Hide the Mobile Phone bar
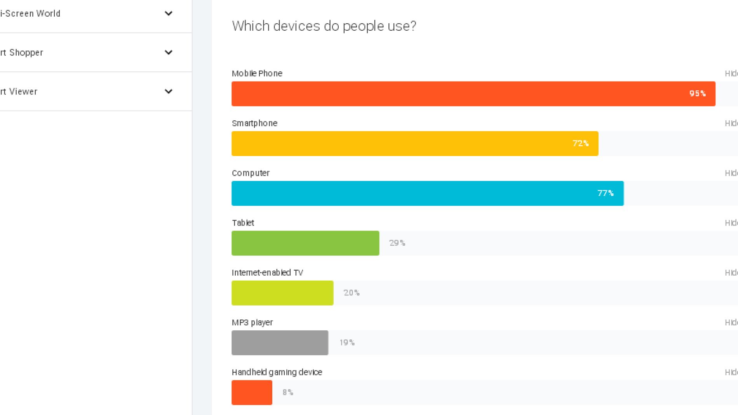The width and height of the screenshot is (738, 415). [731, 73]
